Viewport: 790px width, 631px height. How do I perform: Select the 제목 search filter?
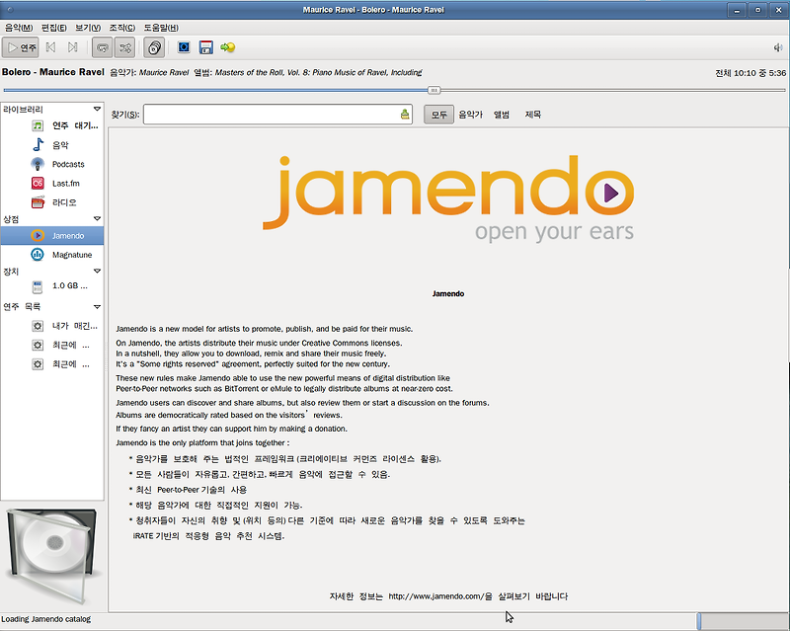(533, 115)
